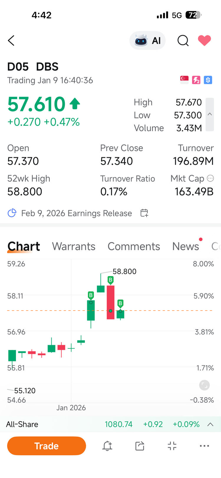Add earnings release to calendar icon
This screenshot has width=221, height=478.
click(144, 213)
